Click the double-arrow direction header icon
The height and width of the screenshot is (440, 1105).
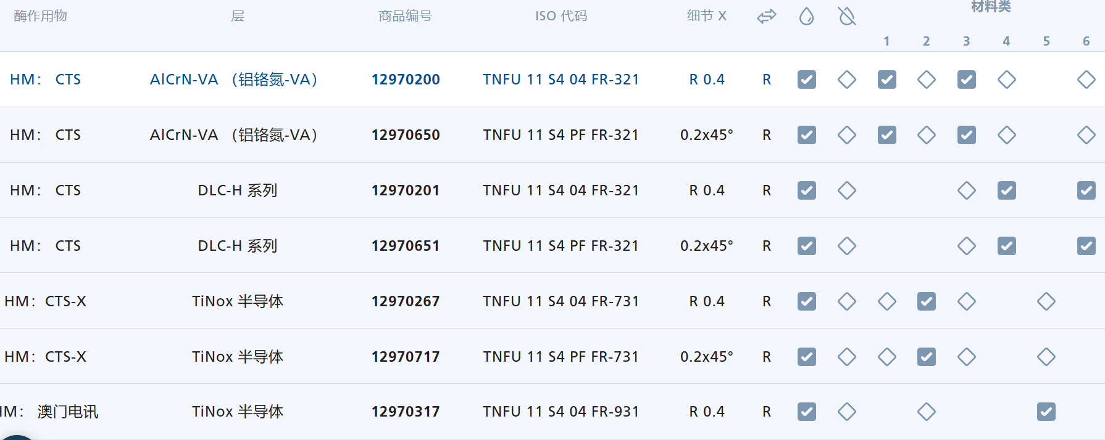[767, 17]
